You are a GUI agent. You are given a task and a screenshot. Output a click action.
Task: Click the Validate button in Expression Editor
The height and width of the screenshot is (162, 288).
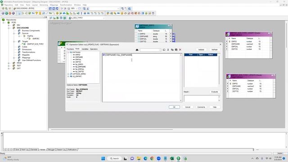click(x=201, y=49)
